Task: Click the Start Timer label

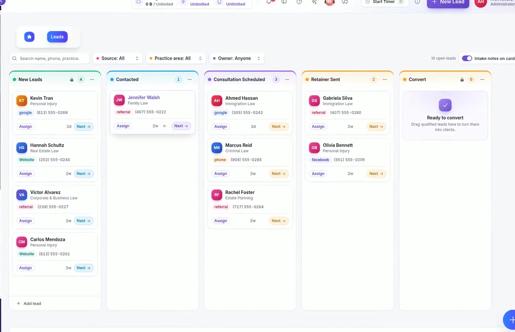Action: point(384,2)
